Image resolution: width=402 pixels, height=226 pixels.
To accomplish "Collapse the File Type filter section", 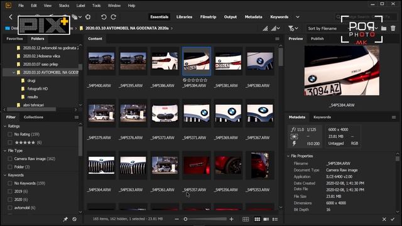I will (x=5, y=151).
